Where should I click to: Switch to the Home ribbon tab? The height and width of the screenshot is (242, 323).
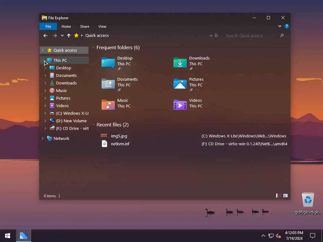(66, 26)
